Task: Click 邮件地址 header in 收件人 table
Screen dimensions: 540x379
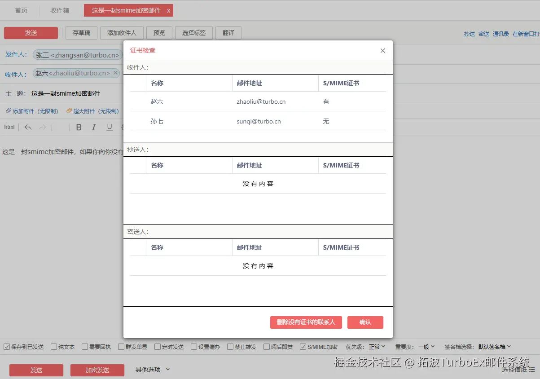Action: [250, 83]
